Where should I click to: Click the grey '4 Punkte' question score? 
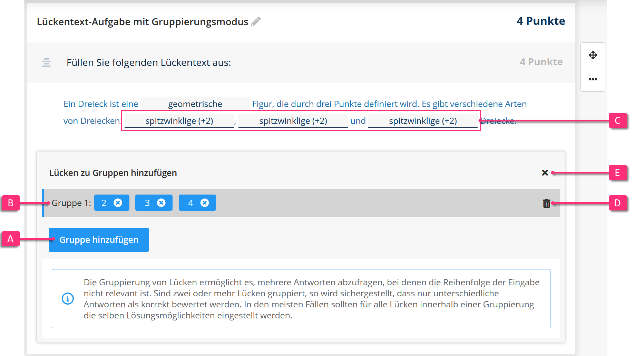point(541,62)
